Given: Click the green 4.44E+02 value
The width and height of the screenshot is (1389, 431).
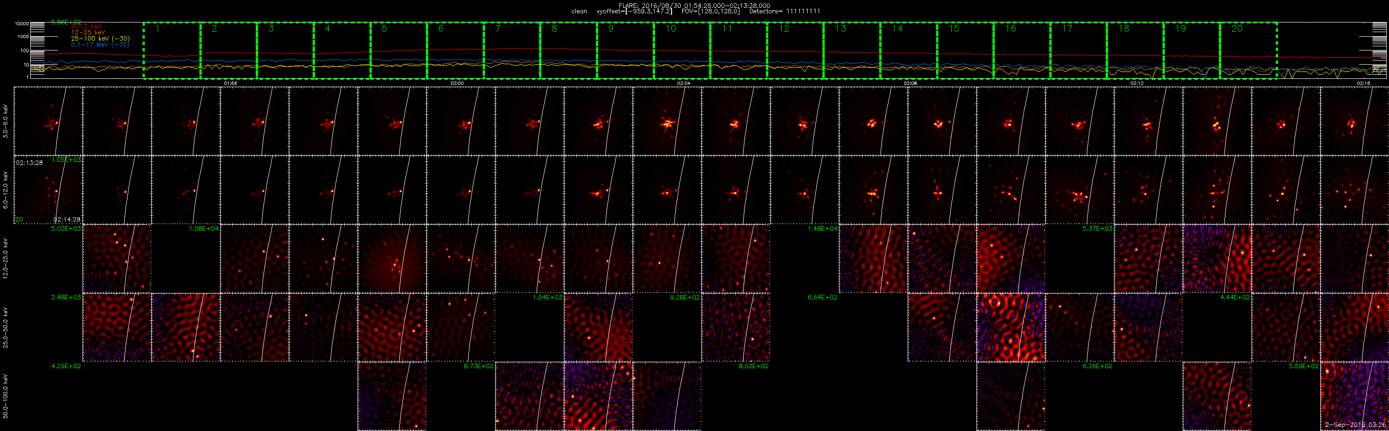Looking at the screenshot, I should tap(1235, 297).
